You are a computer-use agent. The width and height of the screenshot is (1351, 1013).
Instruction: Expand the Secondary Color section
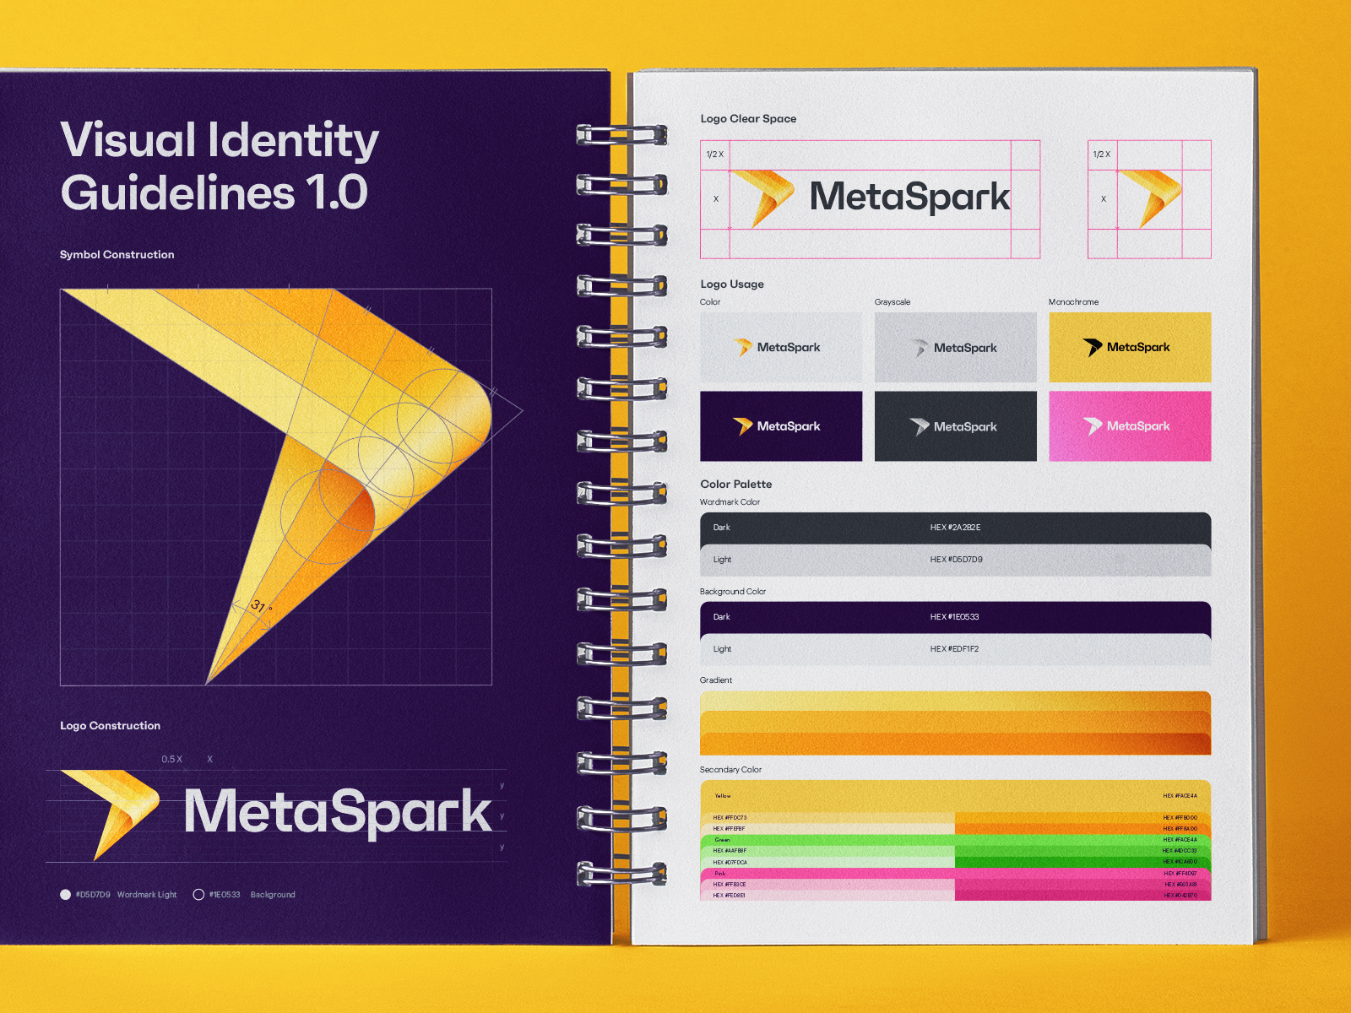pyautogui.click(x=731, y=769)
